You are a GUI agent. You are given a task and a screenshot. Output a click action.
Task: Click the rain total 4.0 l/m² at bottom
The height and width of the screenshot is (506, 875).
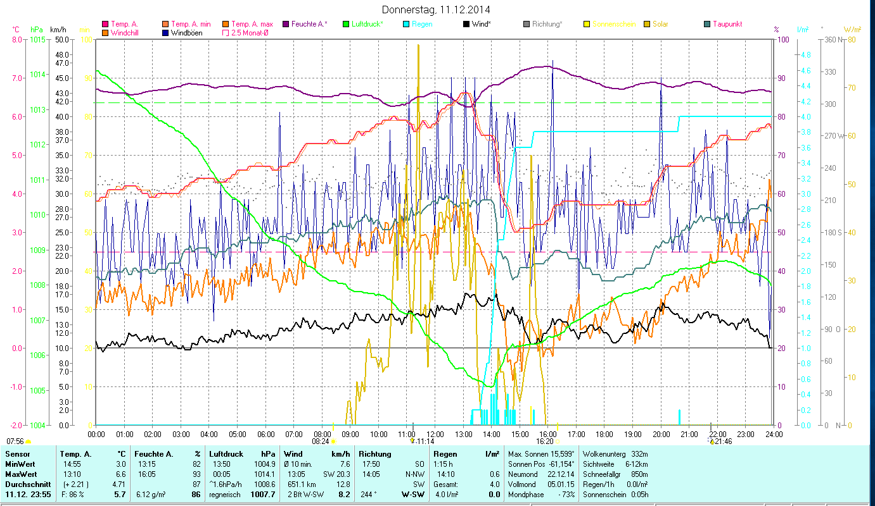(x=447, y=495)
